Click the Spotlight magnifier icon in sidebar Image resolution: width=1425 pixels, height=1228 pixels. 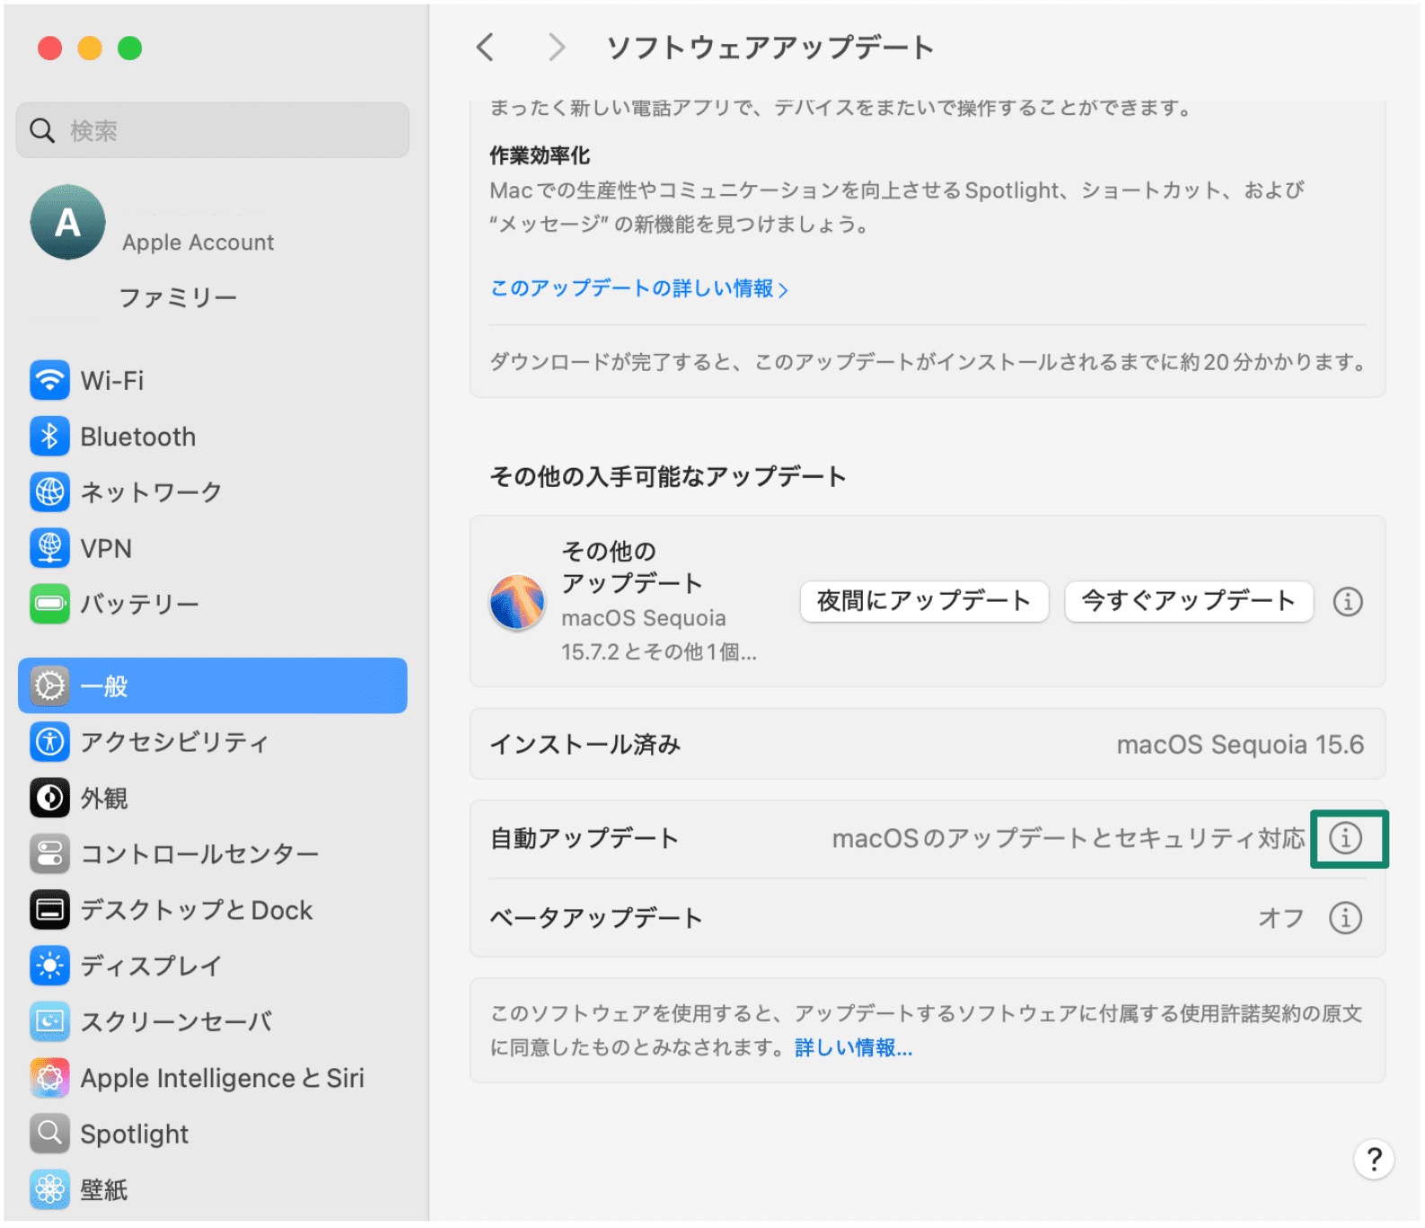tap(49, 1134)
